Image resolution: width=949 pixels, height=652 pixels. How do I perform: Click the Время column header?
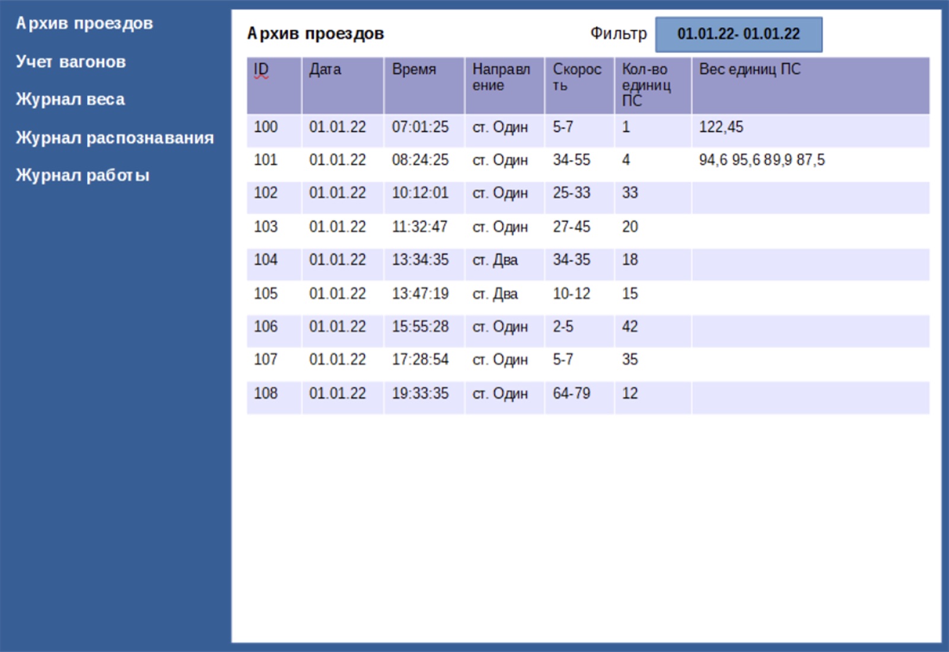click(x=424, y=85)
